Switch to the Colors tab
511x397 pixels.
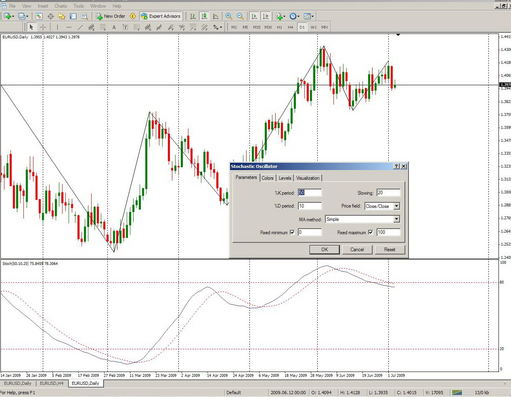pos(268,178)
